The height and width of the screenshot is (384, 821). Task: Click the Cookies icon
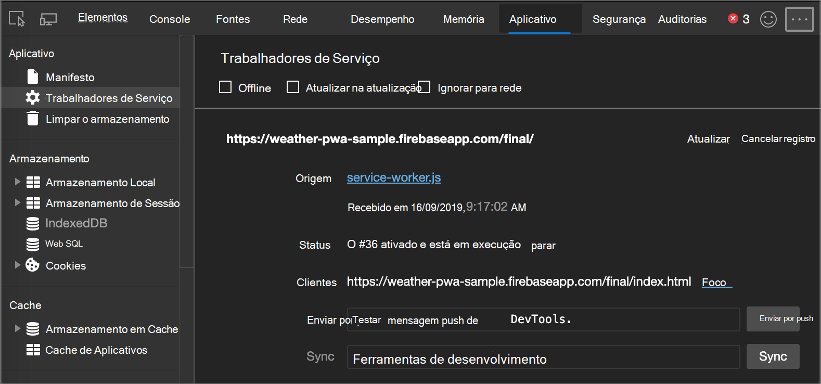tap(32, 265)
